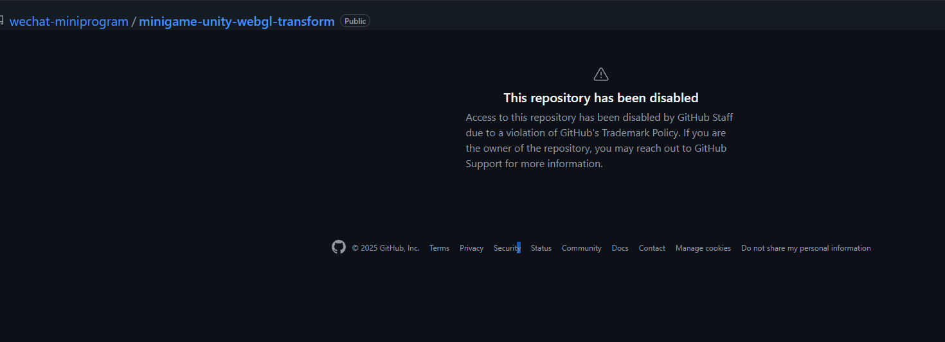Open the Terms footer link
Viewport: 945px width, 342px height.
pos(440,248)
